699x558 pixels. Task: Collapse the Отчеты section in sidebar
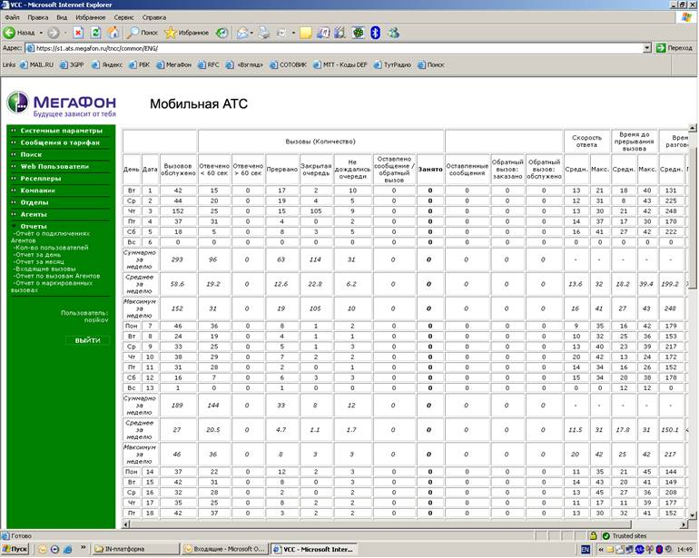(x=34, y=226)
